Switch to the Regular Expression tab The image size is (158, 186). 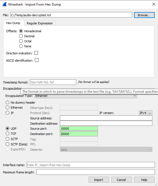40,23
